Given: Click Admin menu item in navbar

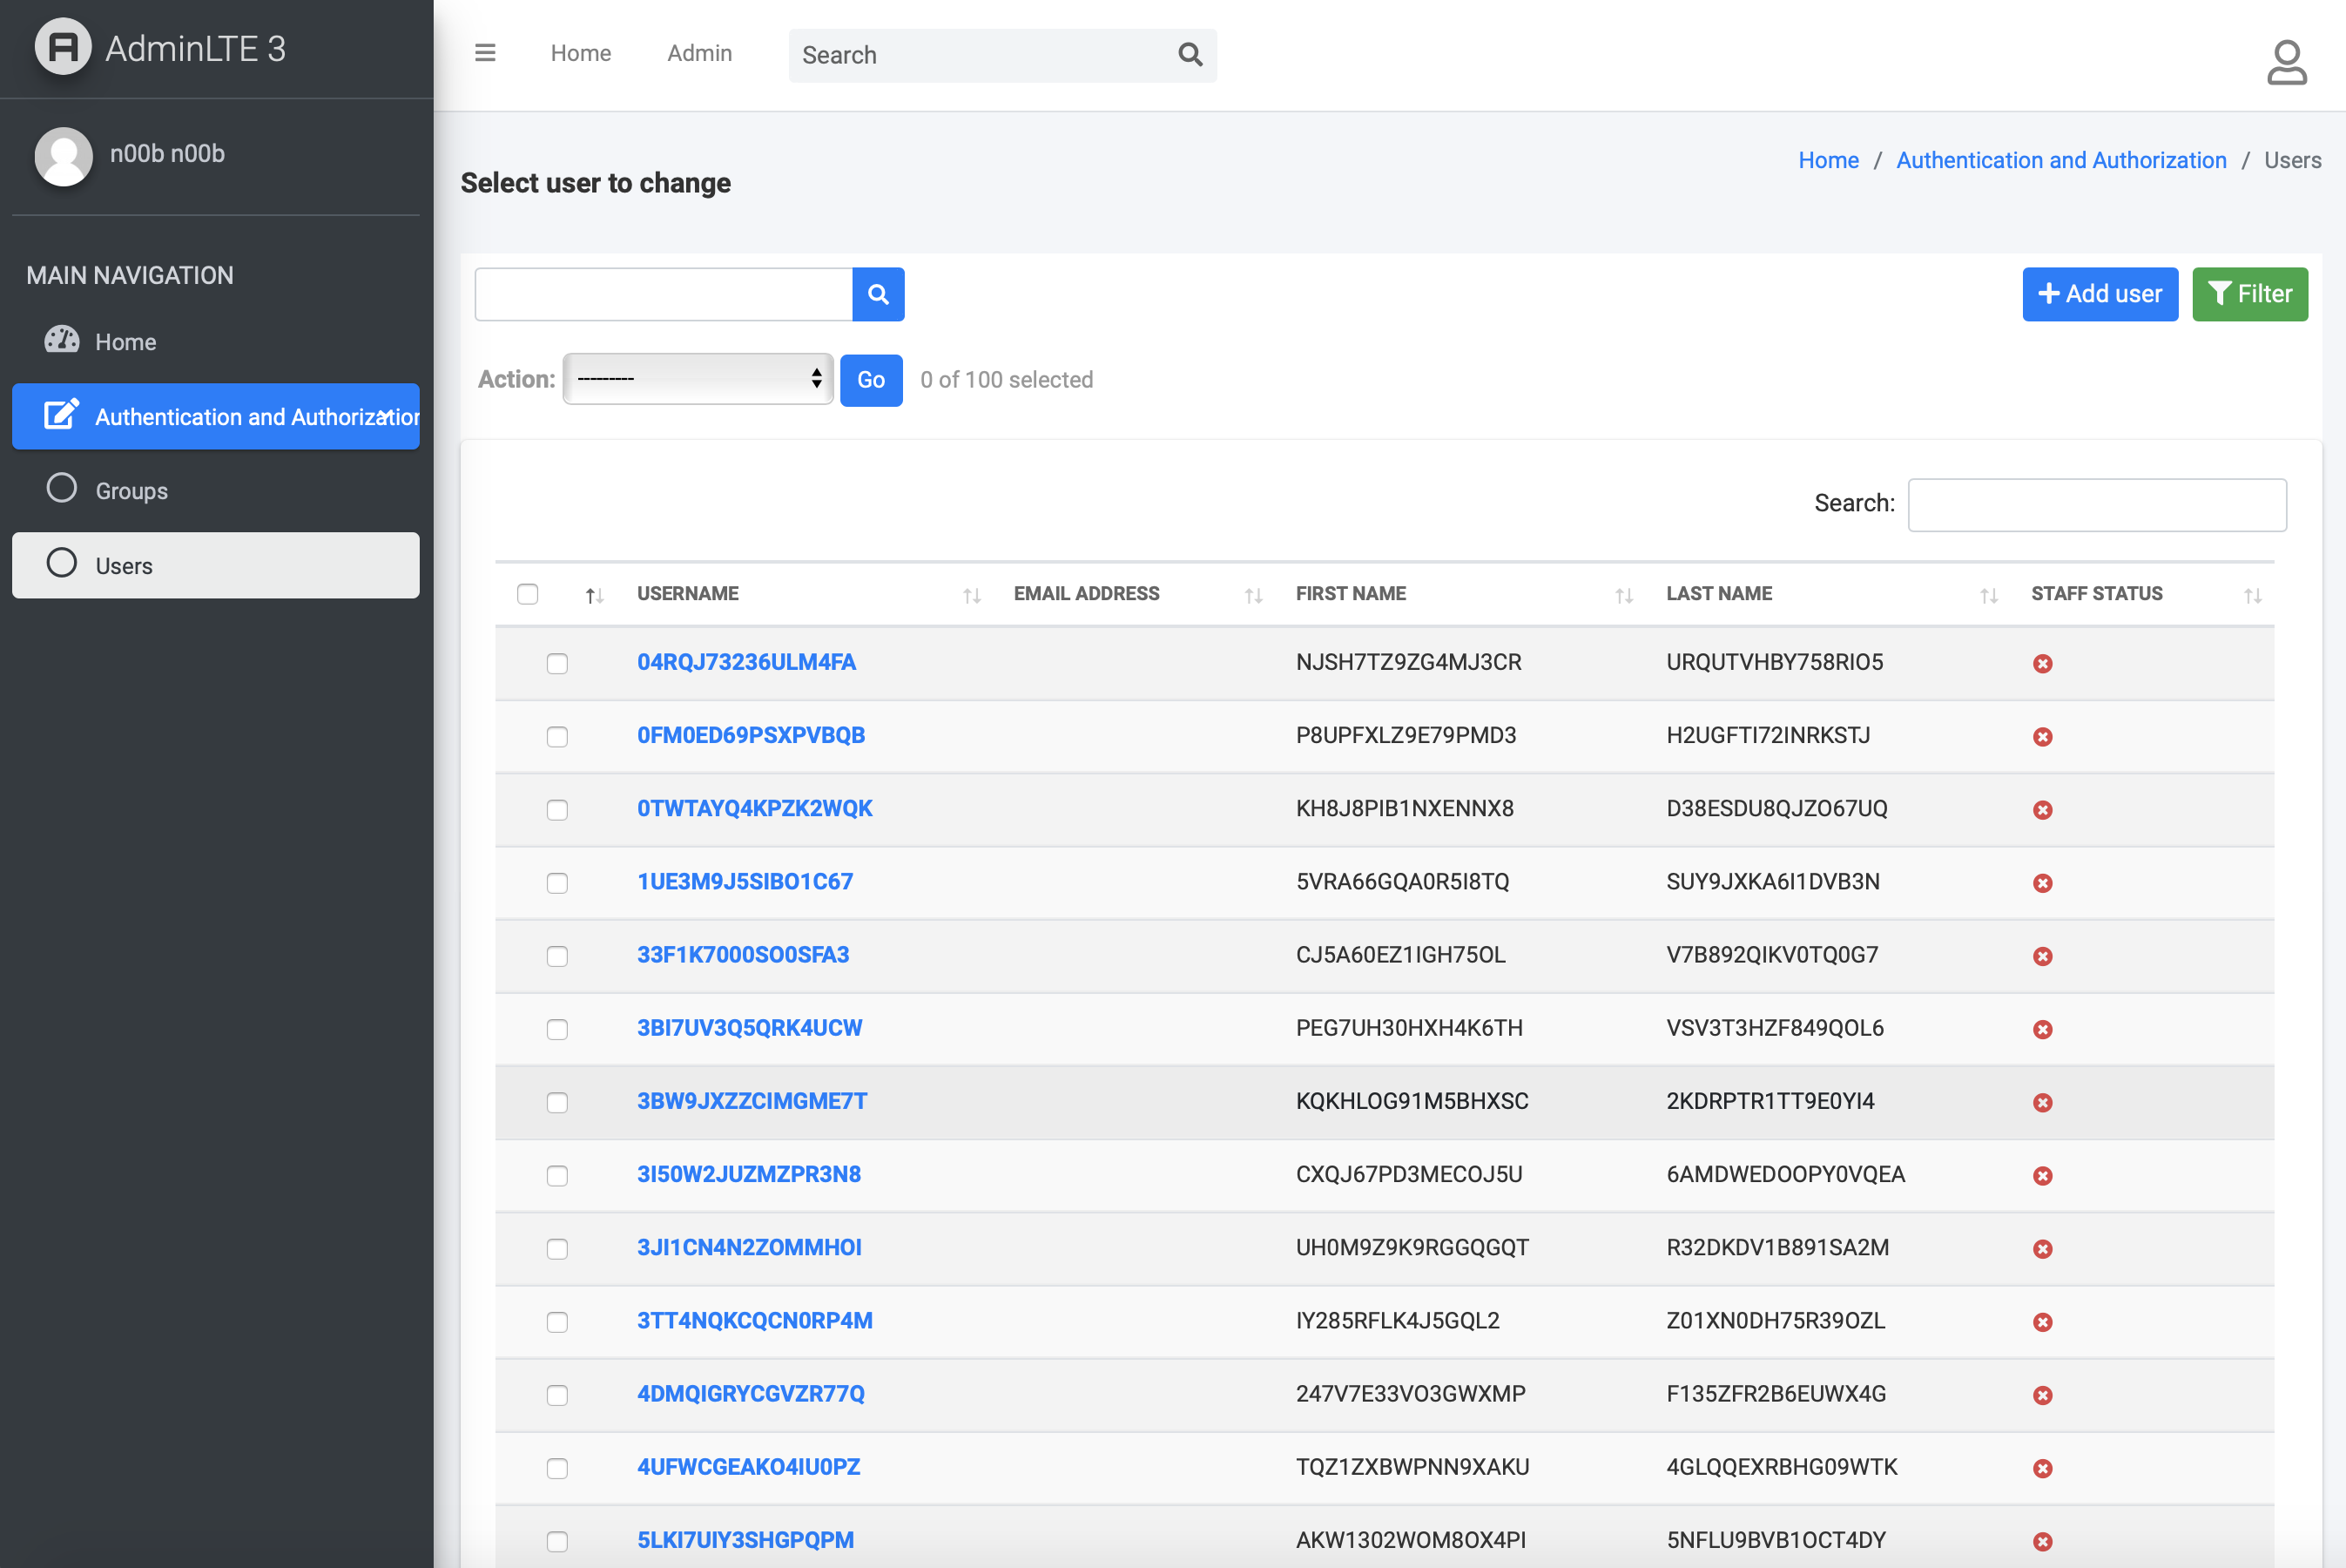Looking at the screenshot, I should [700, 52].
